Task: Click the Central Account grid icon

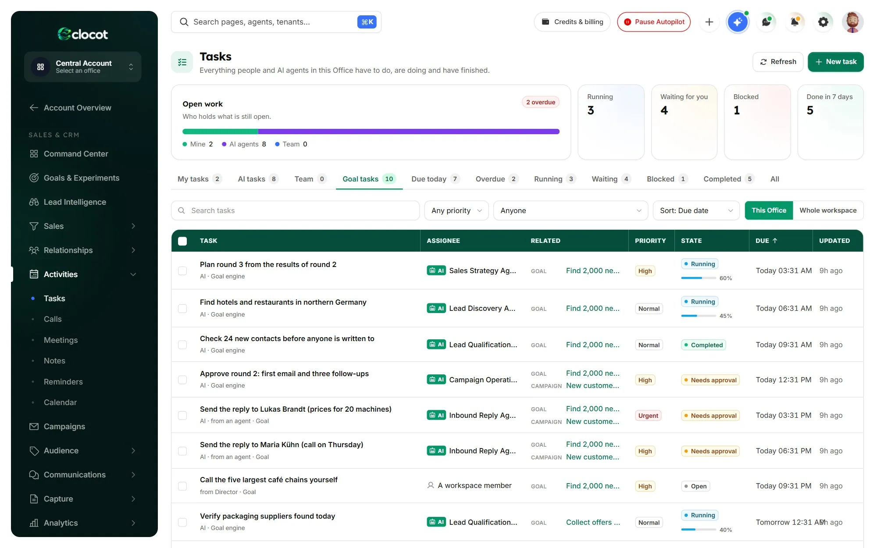Action: coord(41,67)
